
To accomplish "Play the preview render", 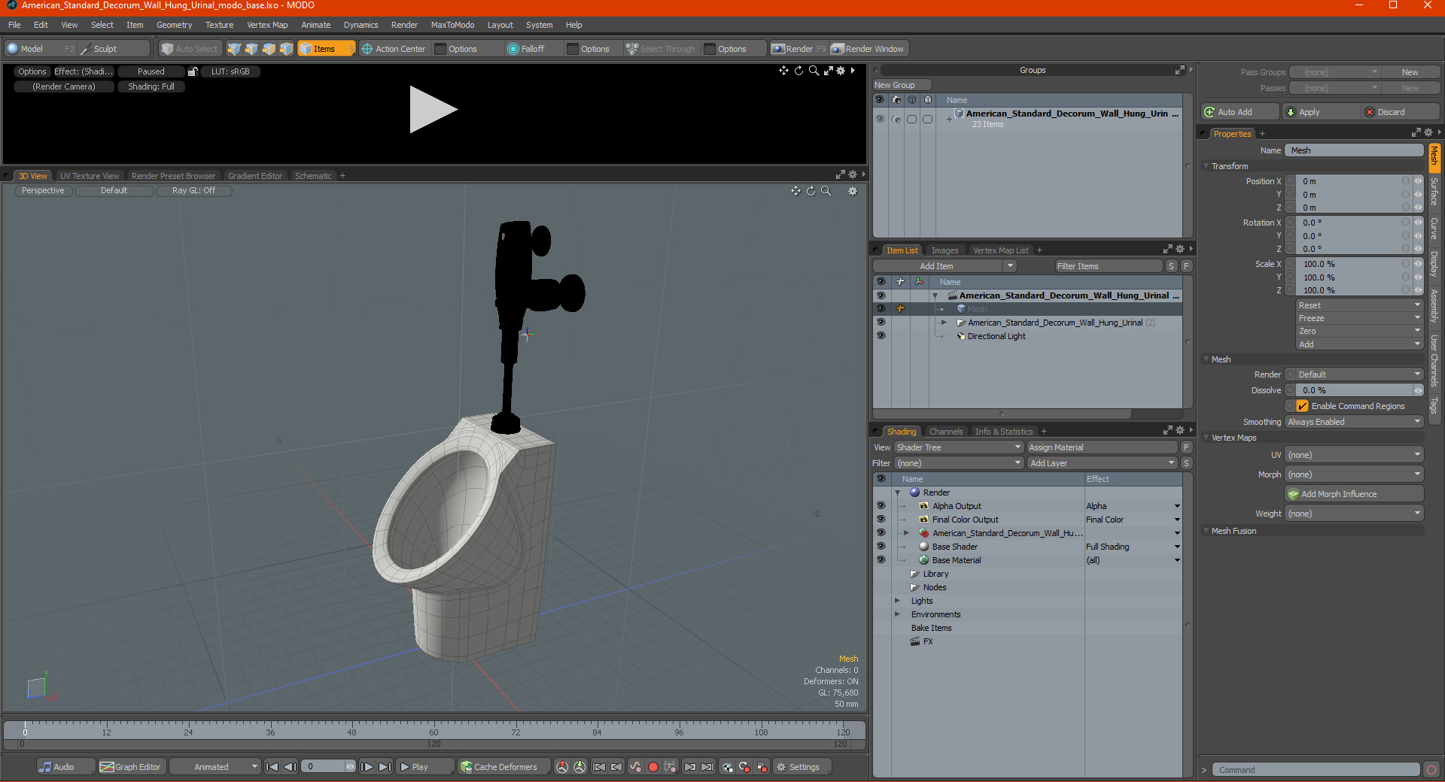I will [433, 110].
